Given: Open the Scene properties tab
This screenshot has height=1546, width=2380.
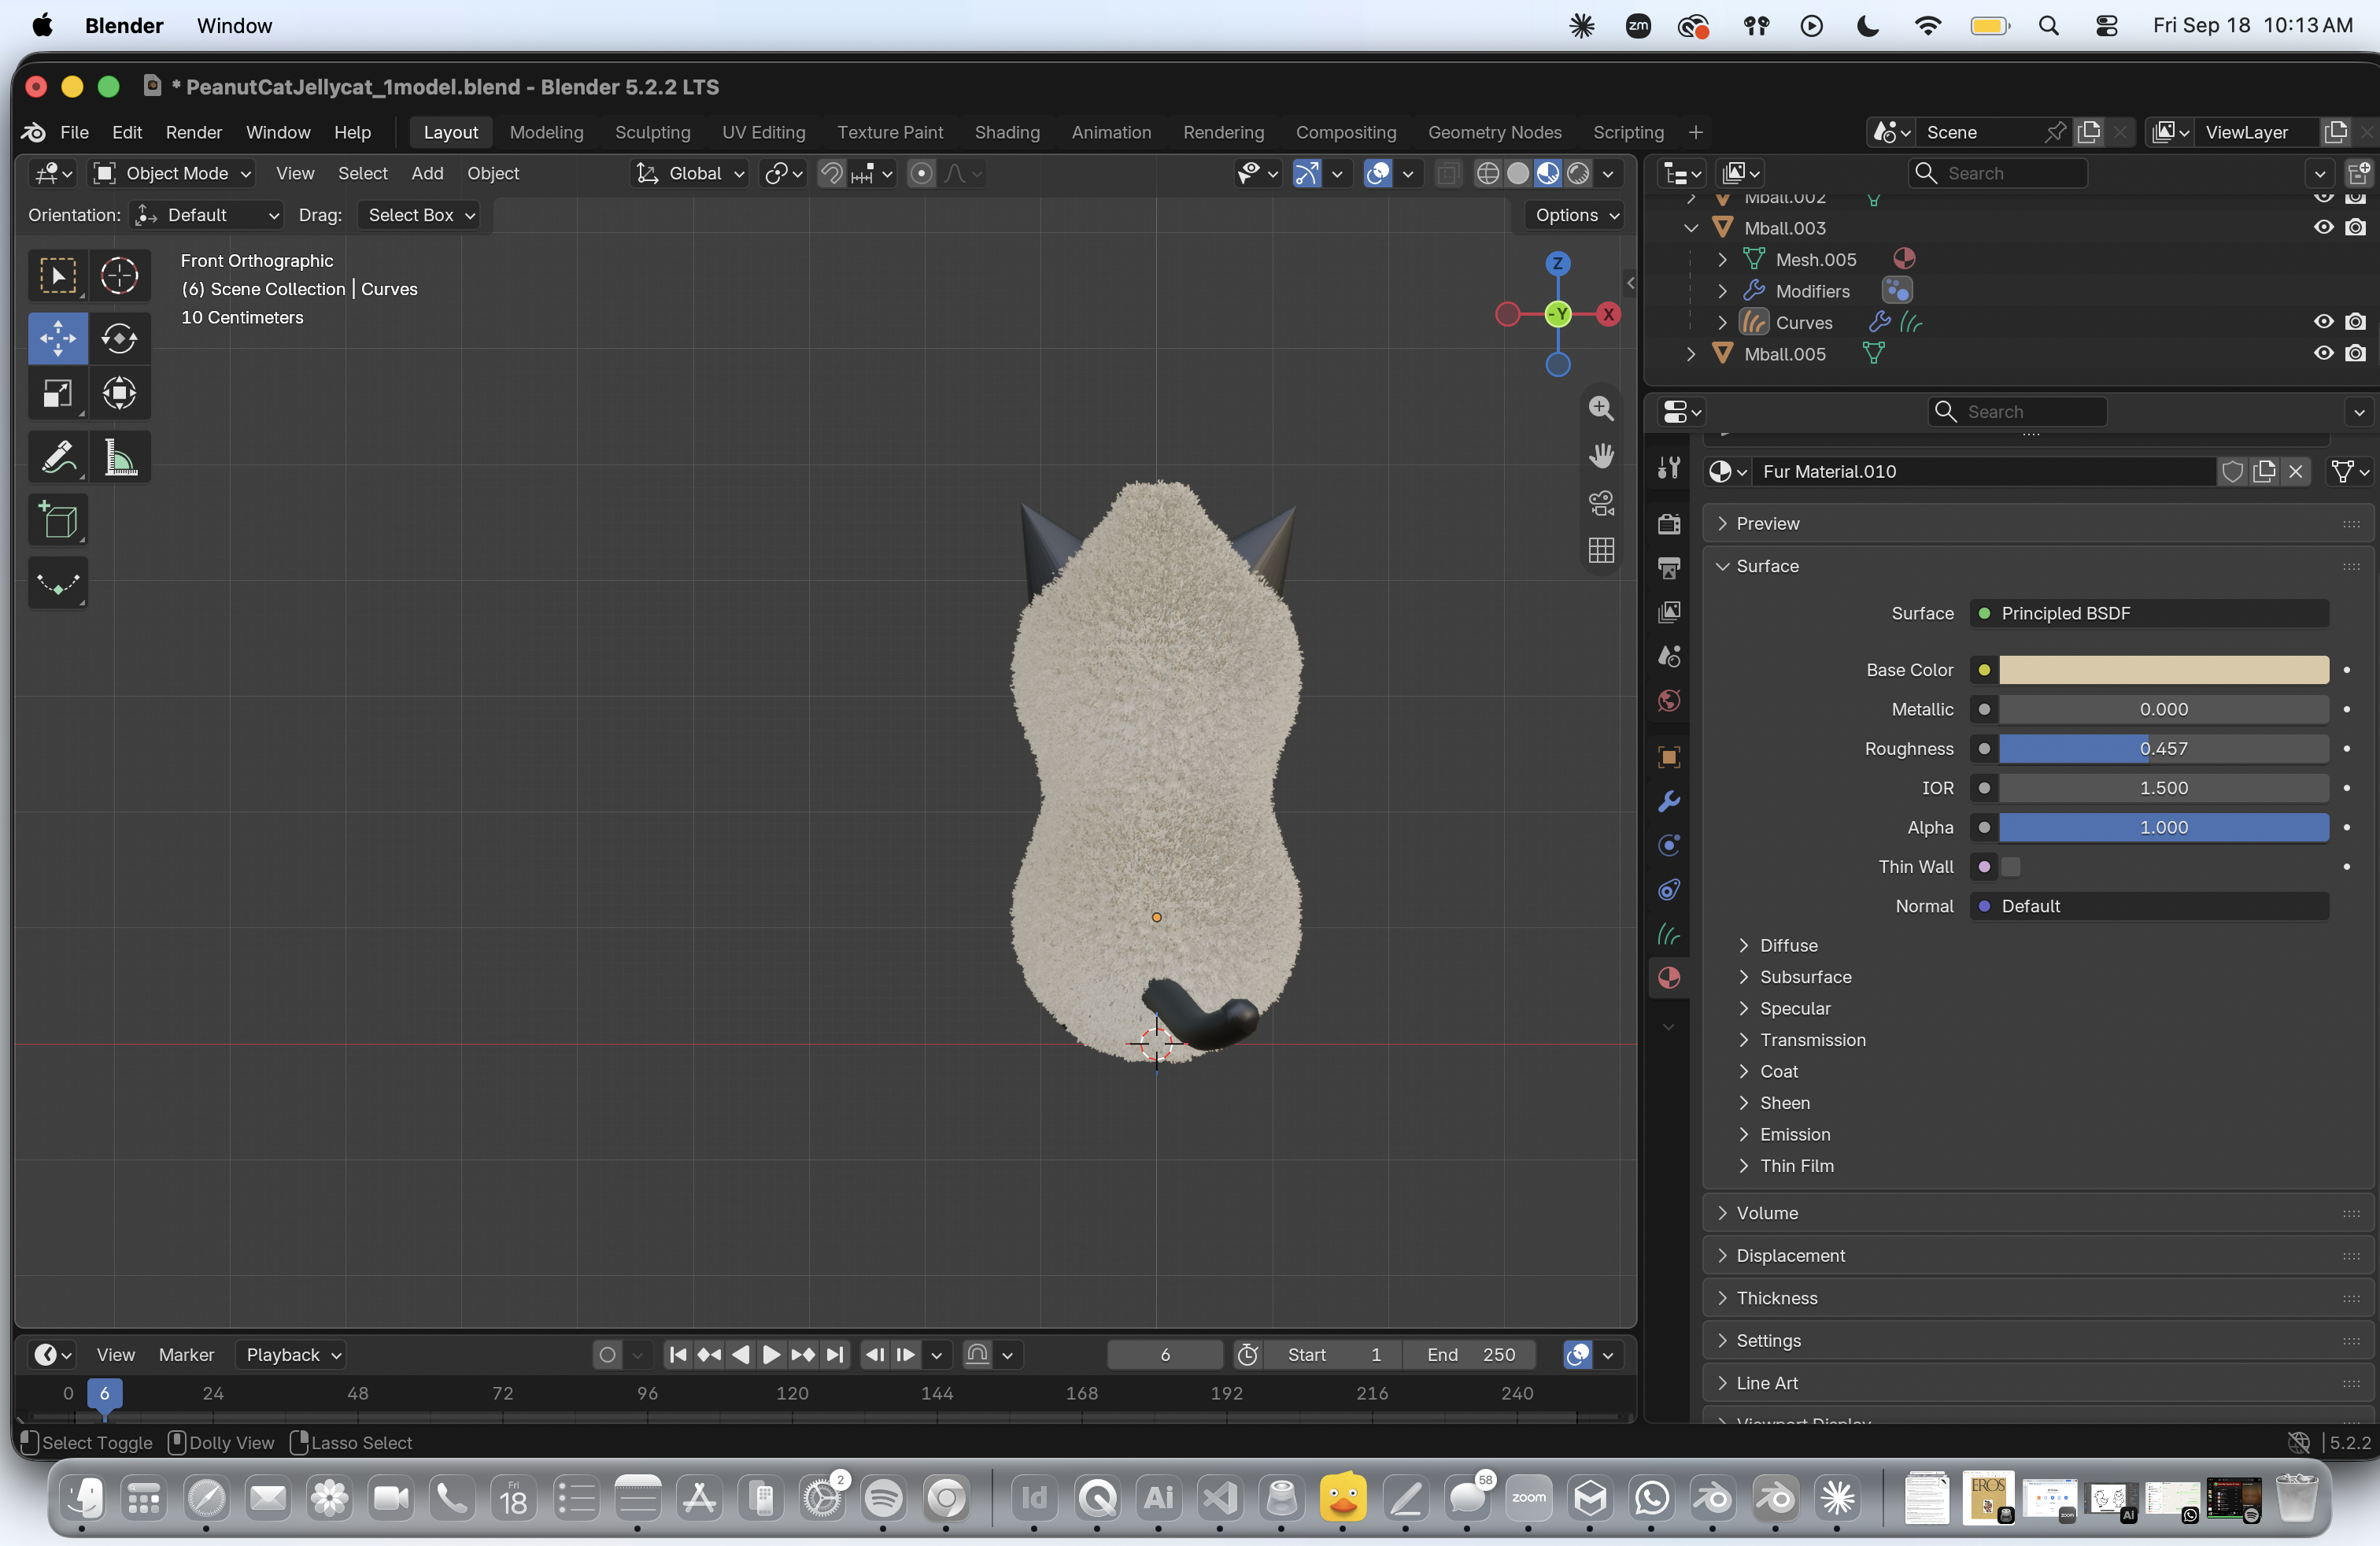Looking at the screenshot, I should [x=1669, y=656].
